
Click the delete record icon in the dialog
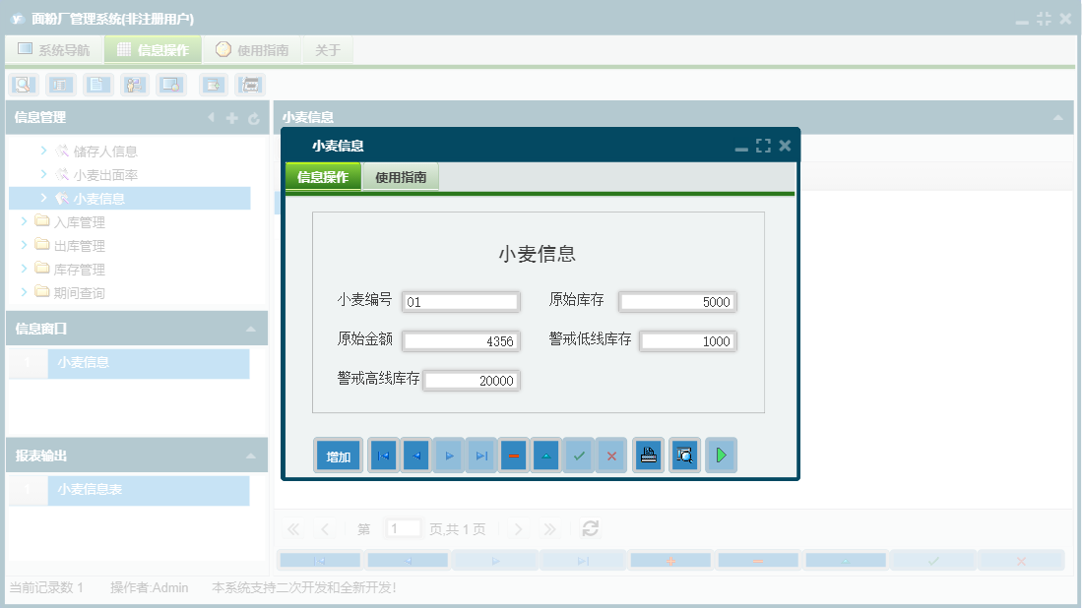point(513,455)
